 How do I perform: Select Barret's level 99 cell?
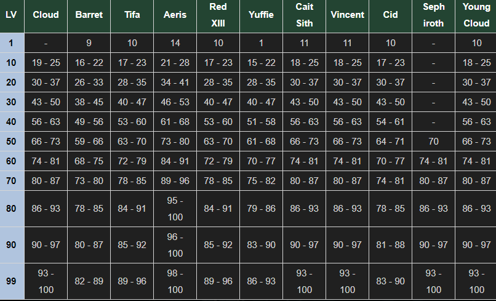89,281
